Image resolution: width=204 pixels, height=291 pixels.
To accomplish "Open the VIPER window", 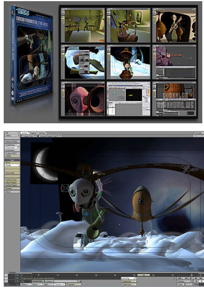I will [12, 156].
